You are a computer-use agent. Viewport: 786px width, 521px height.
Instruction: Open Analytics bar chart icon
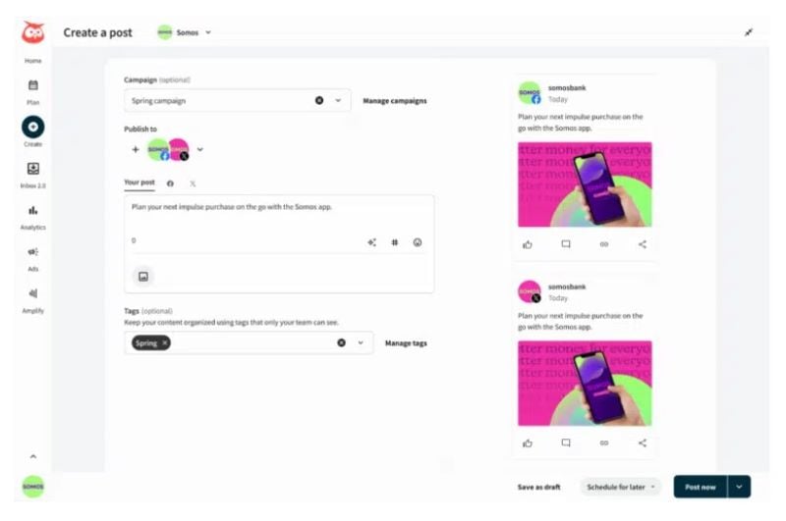point(33,210)
